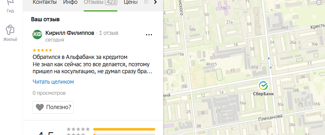Click building 61а on map
Screen dimensions: 325x135
(x=254, y=67)
